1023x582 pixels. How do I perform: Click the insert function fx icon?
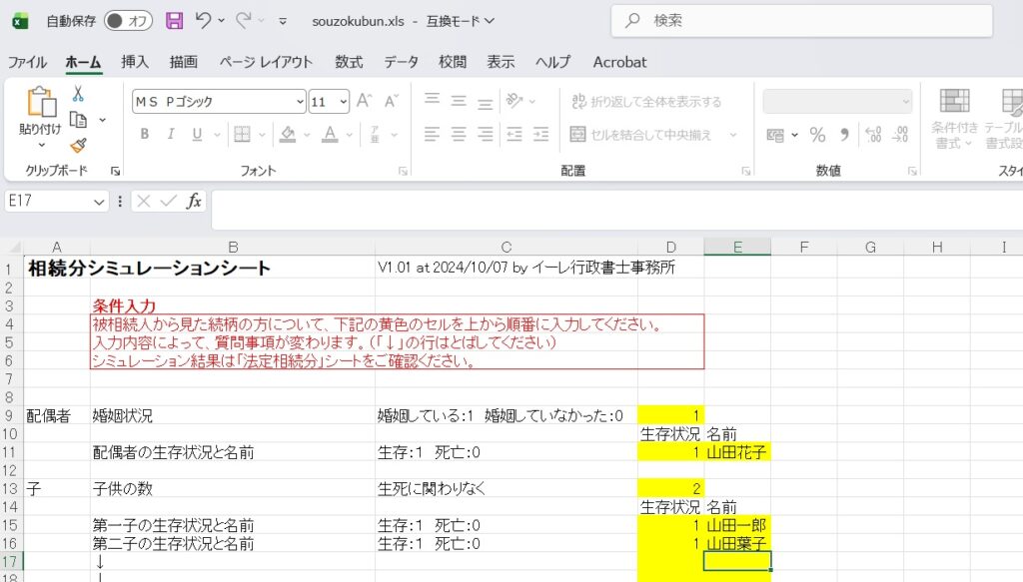(x=194, y=201)
